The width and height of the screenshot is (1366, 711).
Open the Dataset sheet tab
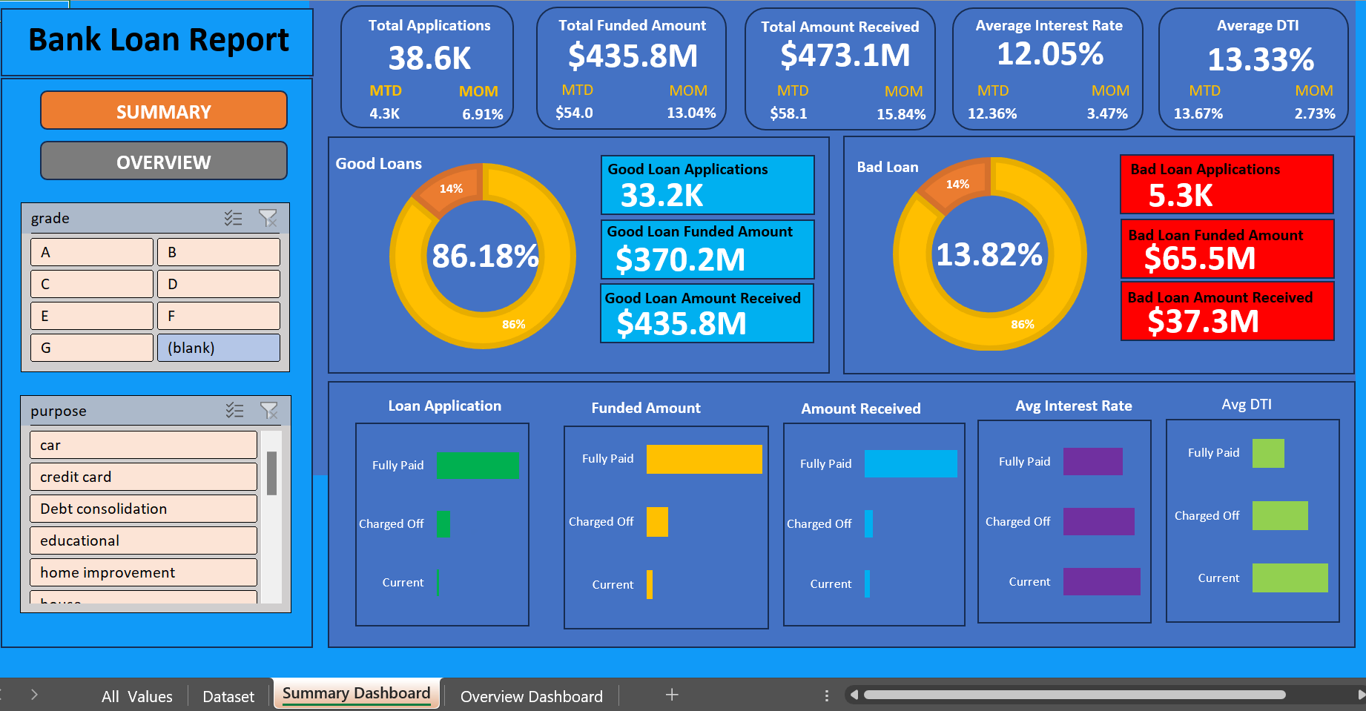click(228, 695)
